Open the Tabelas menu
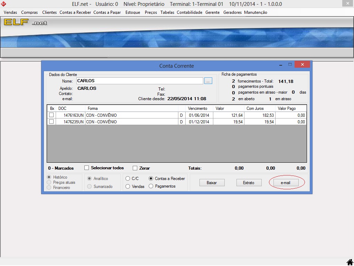Viewport: 354px width, 266px height. [167, 12]
